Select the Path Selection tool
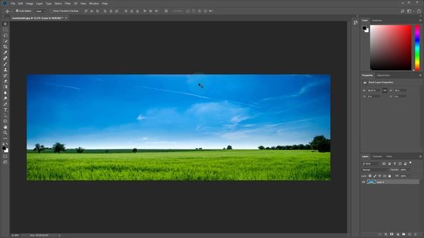424x238 pixels. (x=5, y=116)
